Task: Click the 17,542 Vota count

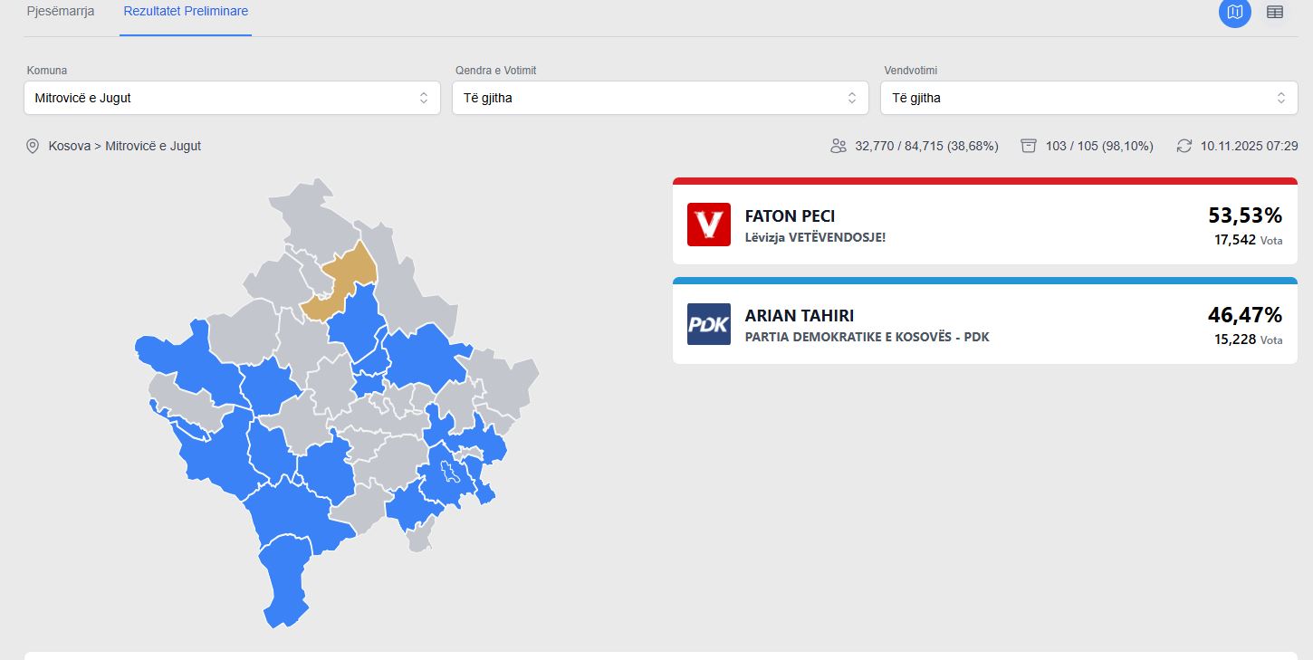Action: 1249,240
